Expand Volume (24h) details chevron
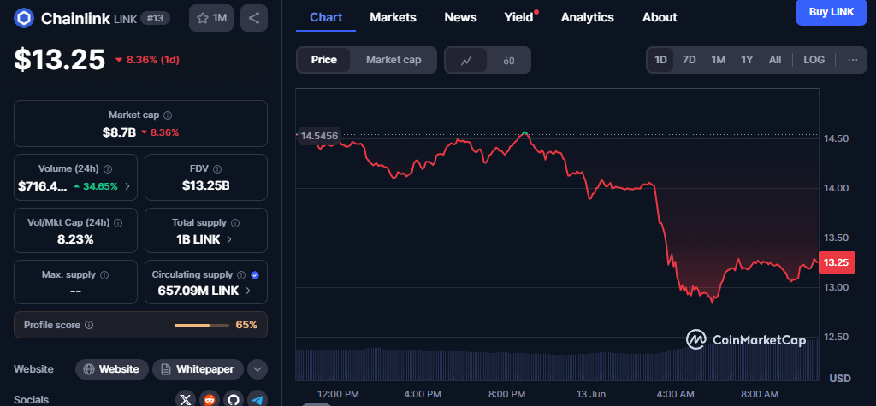 tap(127, 186)
